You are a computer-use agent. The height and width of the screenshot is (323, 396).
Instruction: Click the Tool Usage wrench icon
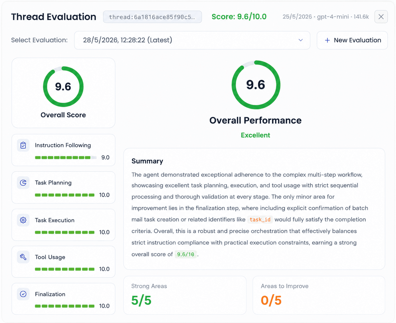pyautogui.click(x=23, y=257)
